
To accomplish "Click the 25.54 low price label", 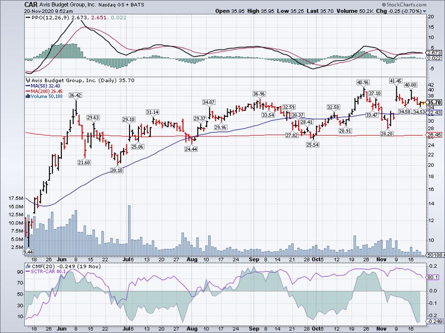I will pos(313,144).
